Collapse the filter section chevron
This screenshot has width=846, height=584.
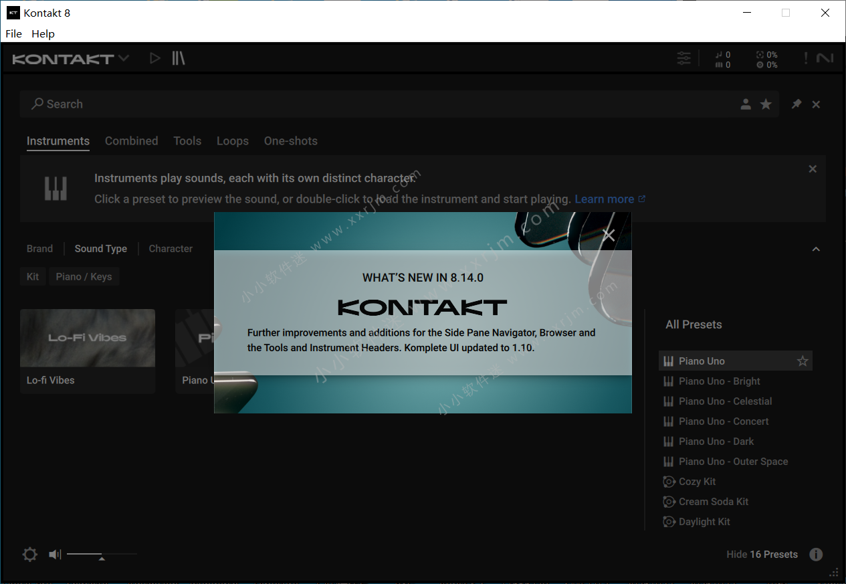click(x=816, y=249)
